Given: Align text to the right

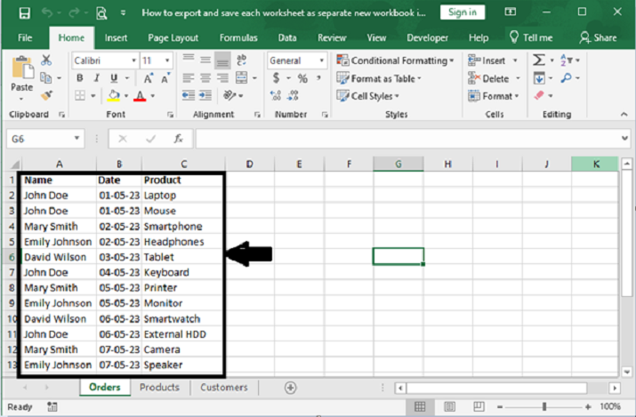Looking at the screenshot, I should pyautogui.click(x=222, y=78).
